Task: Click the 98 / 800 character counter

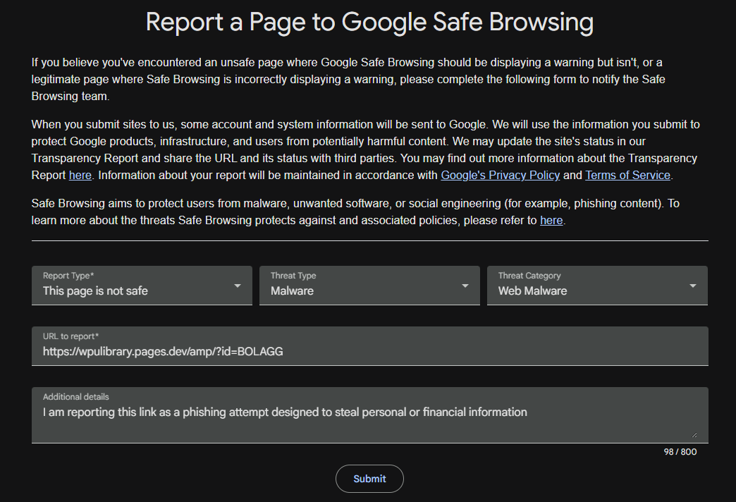Action: click(x=680, y=452)
